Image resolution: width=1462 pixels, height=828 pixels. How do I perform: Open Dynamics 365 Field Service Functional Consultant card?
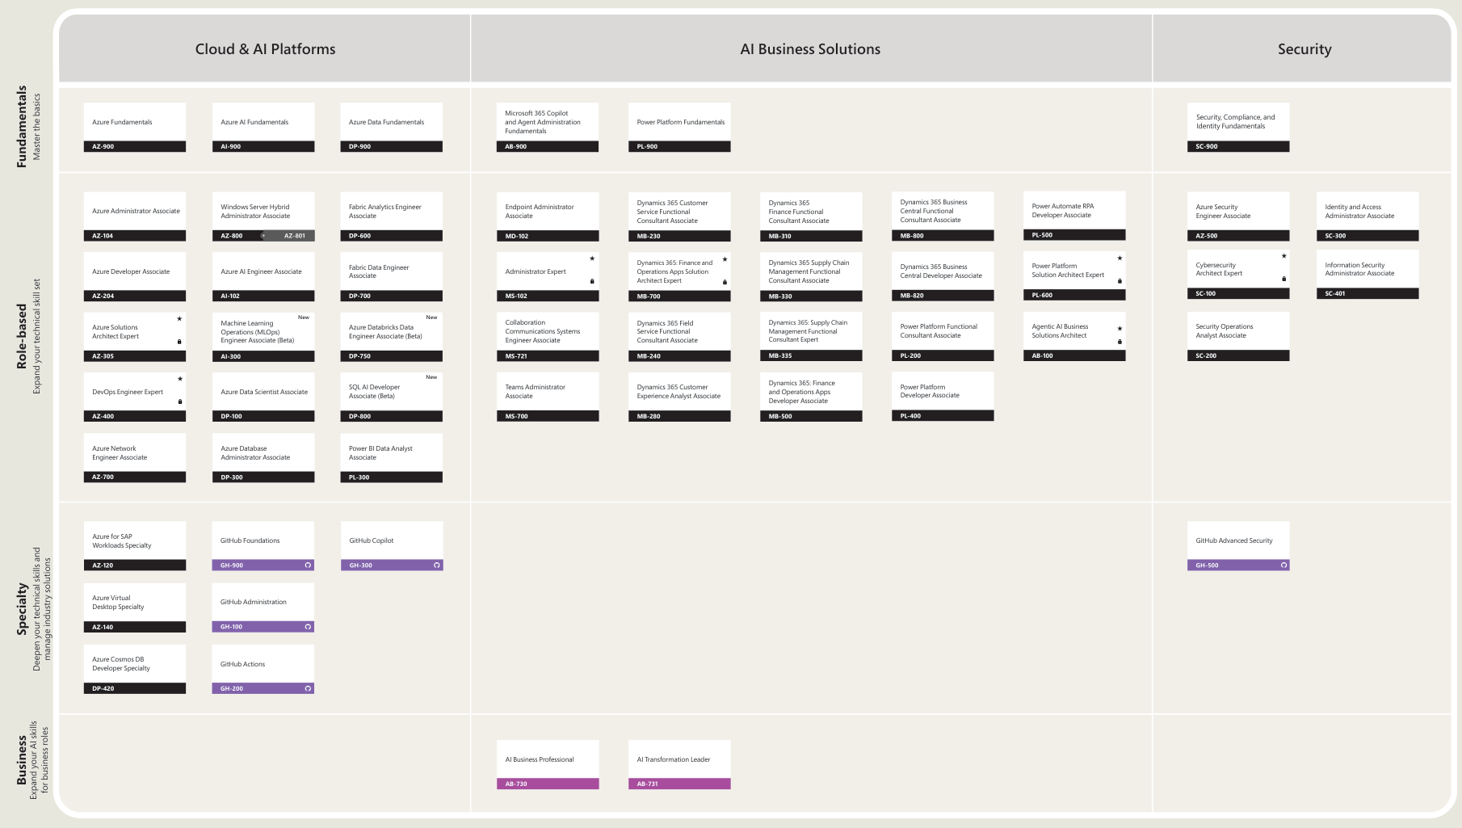pyautogui.click(x=679, y=337)
